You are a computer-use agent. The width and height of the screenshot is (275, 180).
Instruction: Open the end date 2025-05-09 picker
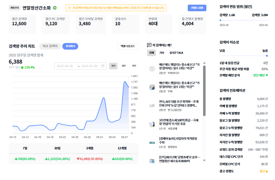(89, 66)
